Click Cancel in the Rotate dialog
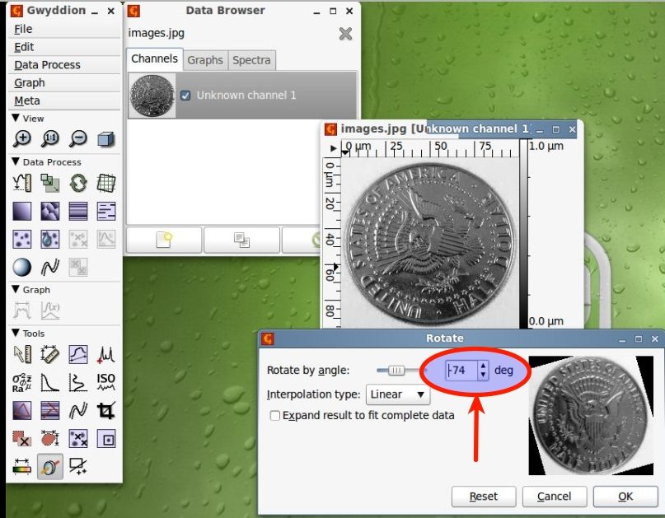Viewport: 665px width, 518px height. pyautogui.click(x=555, y=496)
